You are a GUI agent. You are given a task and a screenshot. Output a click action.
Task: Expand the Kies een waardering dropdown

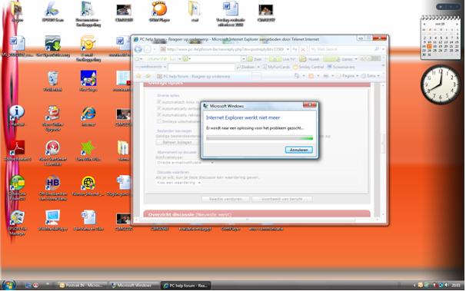tap(178, 183)
